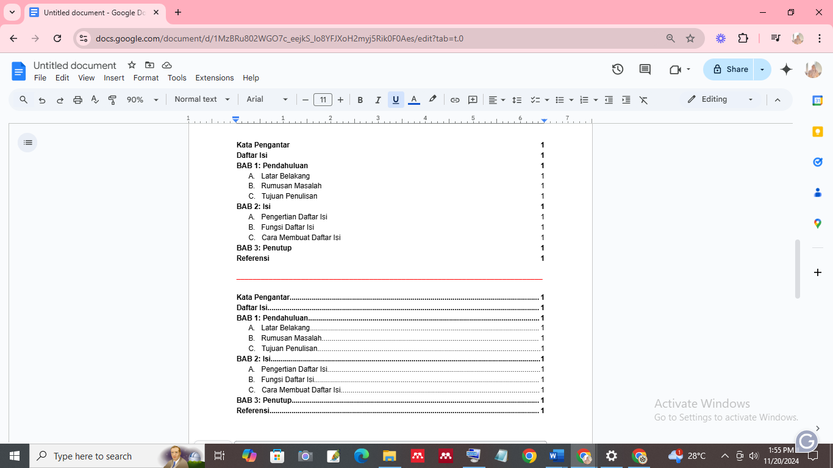The image size is (833, 468).
Task: Expand bulleted list options arrow
Action: (x=571, y=100)
